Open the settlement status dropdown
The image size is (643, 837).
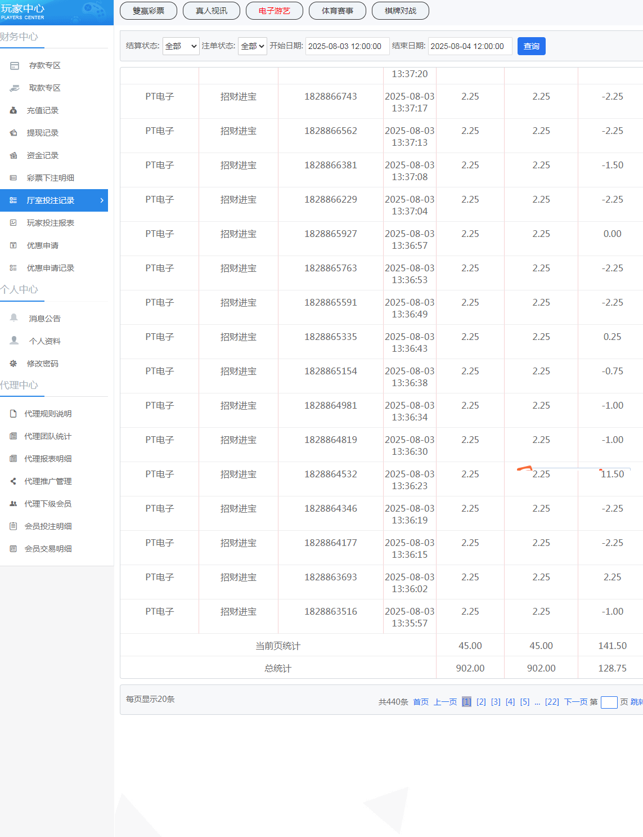[181, 46]
